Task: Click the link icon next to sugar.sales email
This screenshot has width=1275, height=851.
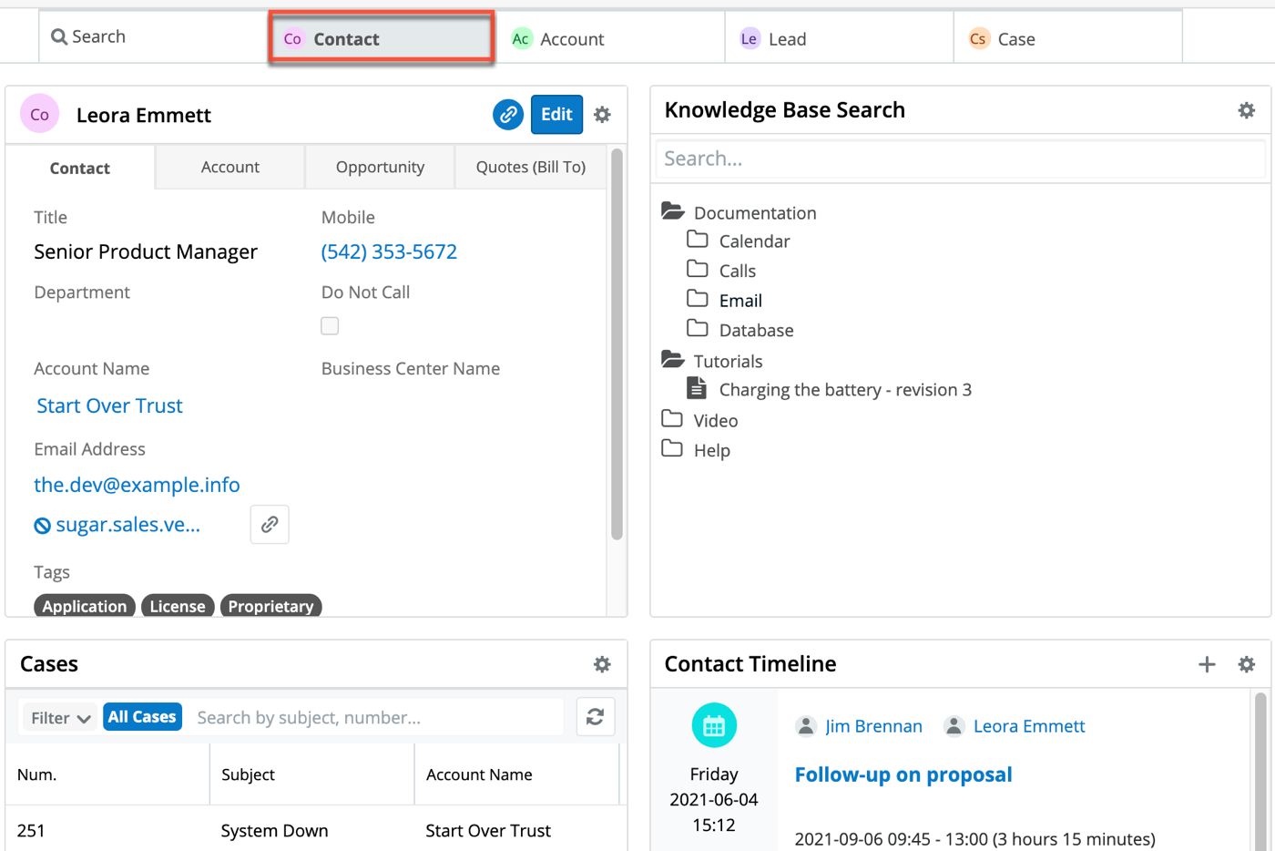Action: 270,525
